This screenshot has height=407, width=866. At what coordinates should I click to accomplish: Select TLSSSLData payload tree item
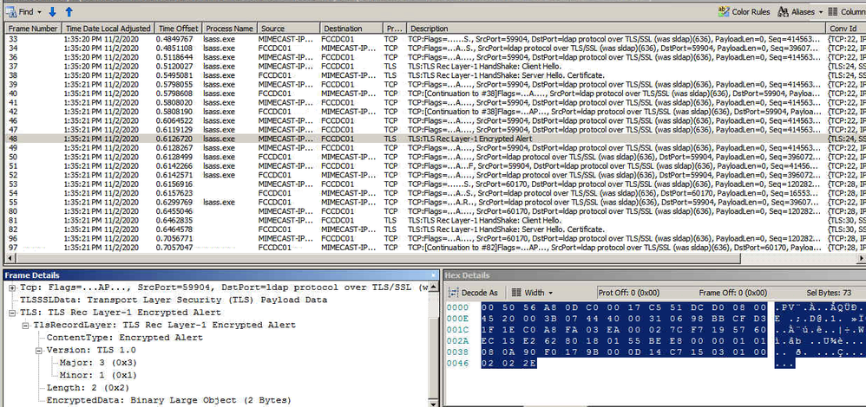coord(173,300)
